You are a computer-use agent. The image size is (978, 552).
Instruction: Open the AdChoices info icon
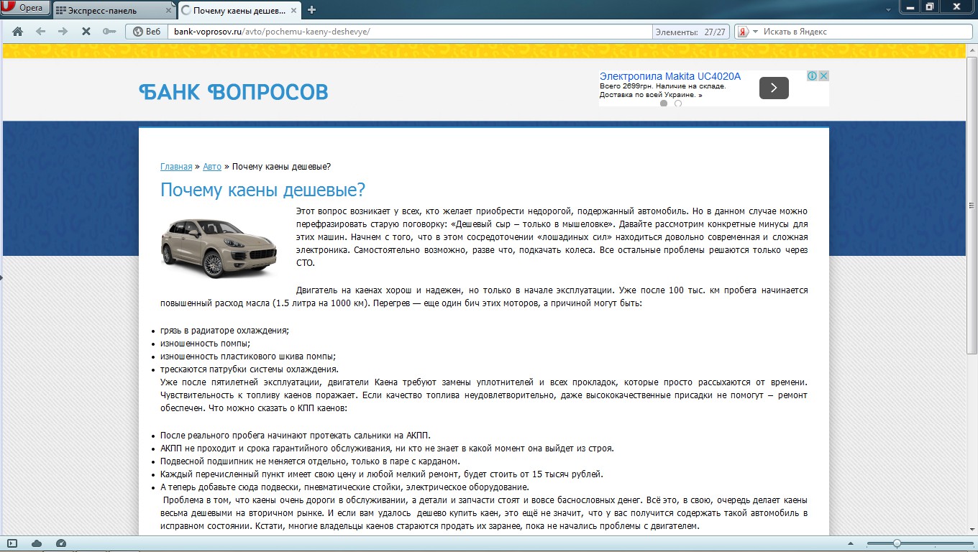pyautogui.click(x=811, y=75)
